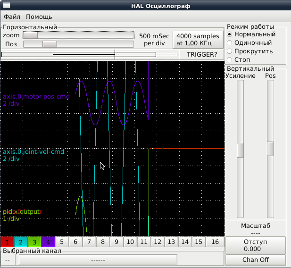291x268 pixels.
Task: Enable channel 11
Action: coord(144,242)
